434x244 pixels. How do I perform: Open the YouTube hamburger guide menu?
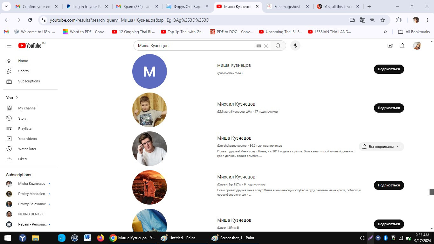[9, 45]
